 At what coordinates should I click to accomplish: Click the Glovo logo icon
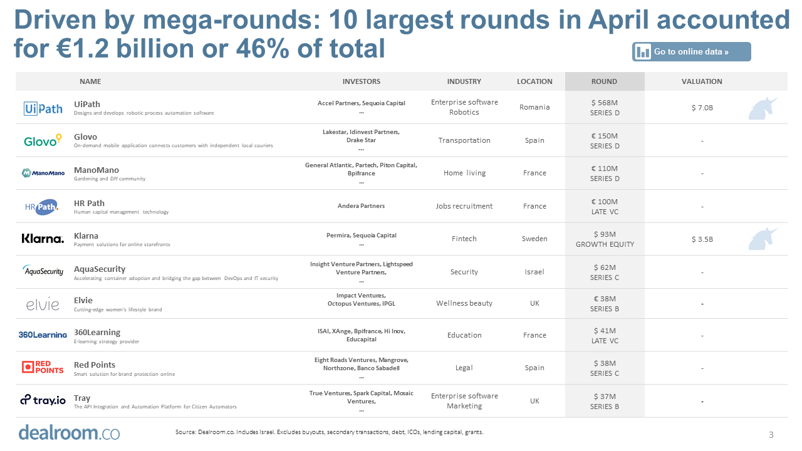click(x=43, y=141)
